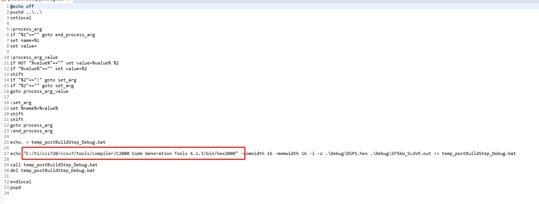Viewport: 539px width, 204px height.
Task: Click the 'del temp_postBuildStep_Debug.bat' line
Action: (53, 170)
